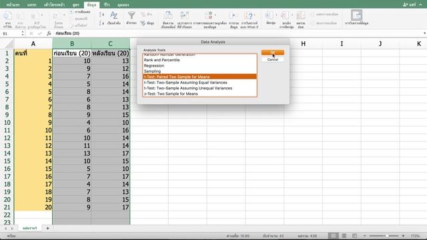Click the first sheet tab at bottom

point(29,228)
